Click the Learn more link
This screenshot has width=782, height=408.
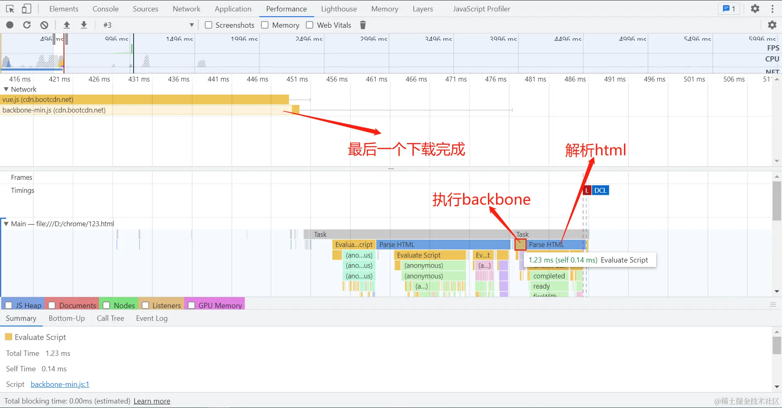152,401
